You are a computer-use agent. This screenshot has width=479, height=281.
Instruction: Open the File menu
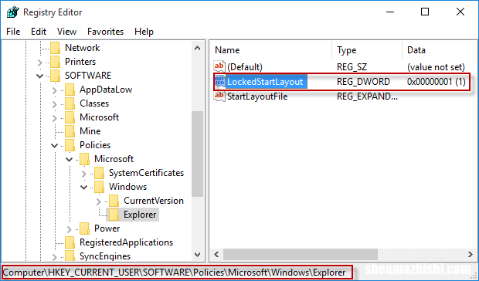tap(13, 32)
